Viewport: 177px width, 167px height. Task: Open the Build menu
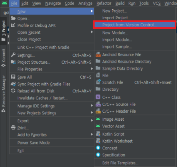[x=120, y=4]
